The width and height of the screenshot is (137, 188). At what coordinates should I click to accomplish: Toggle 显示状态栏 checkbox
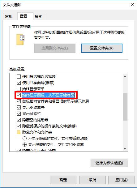click(x=19, y=114)
